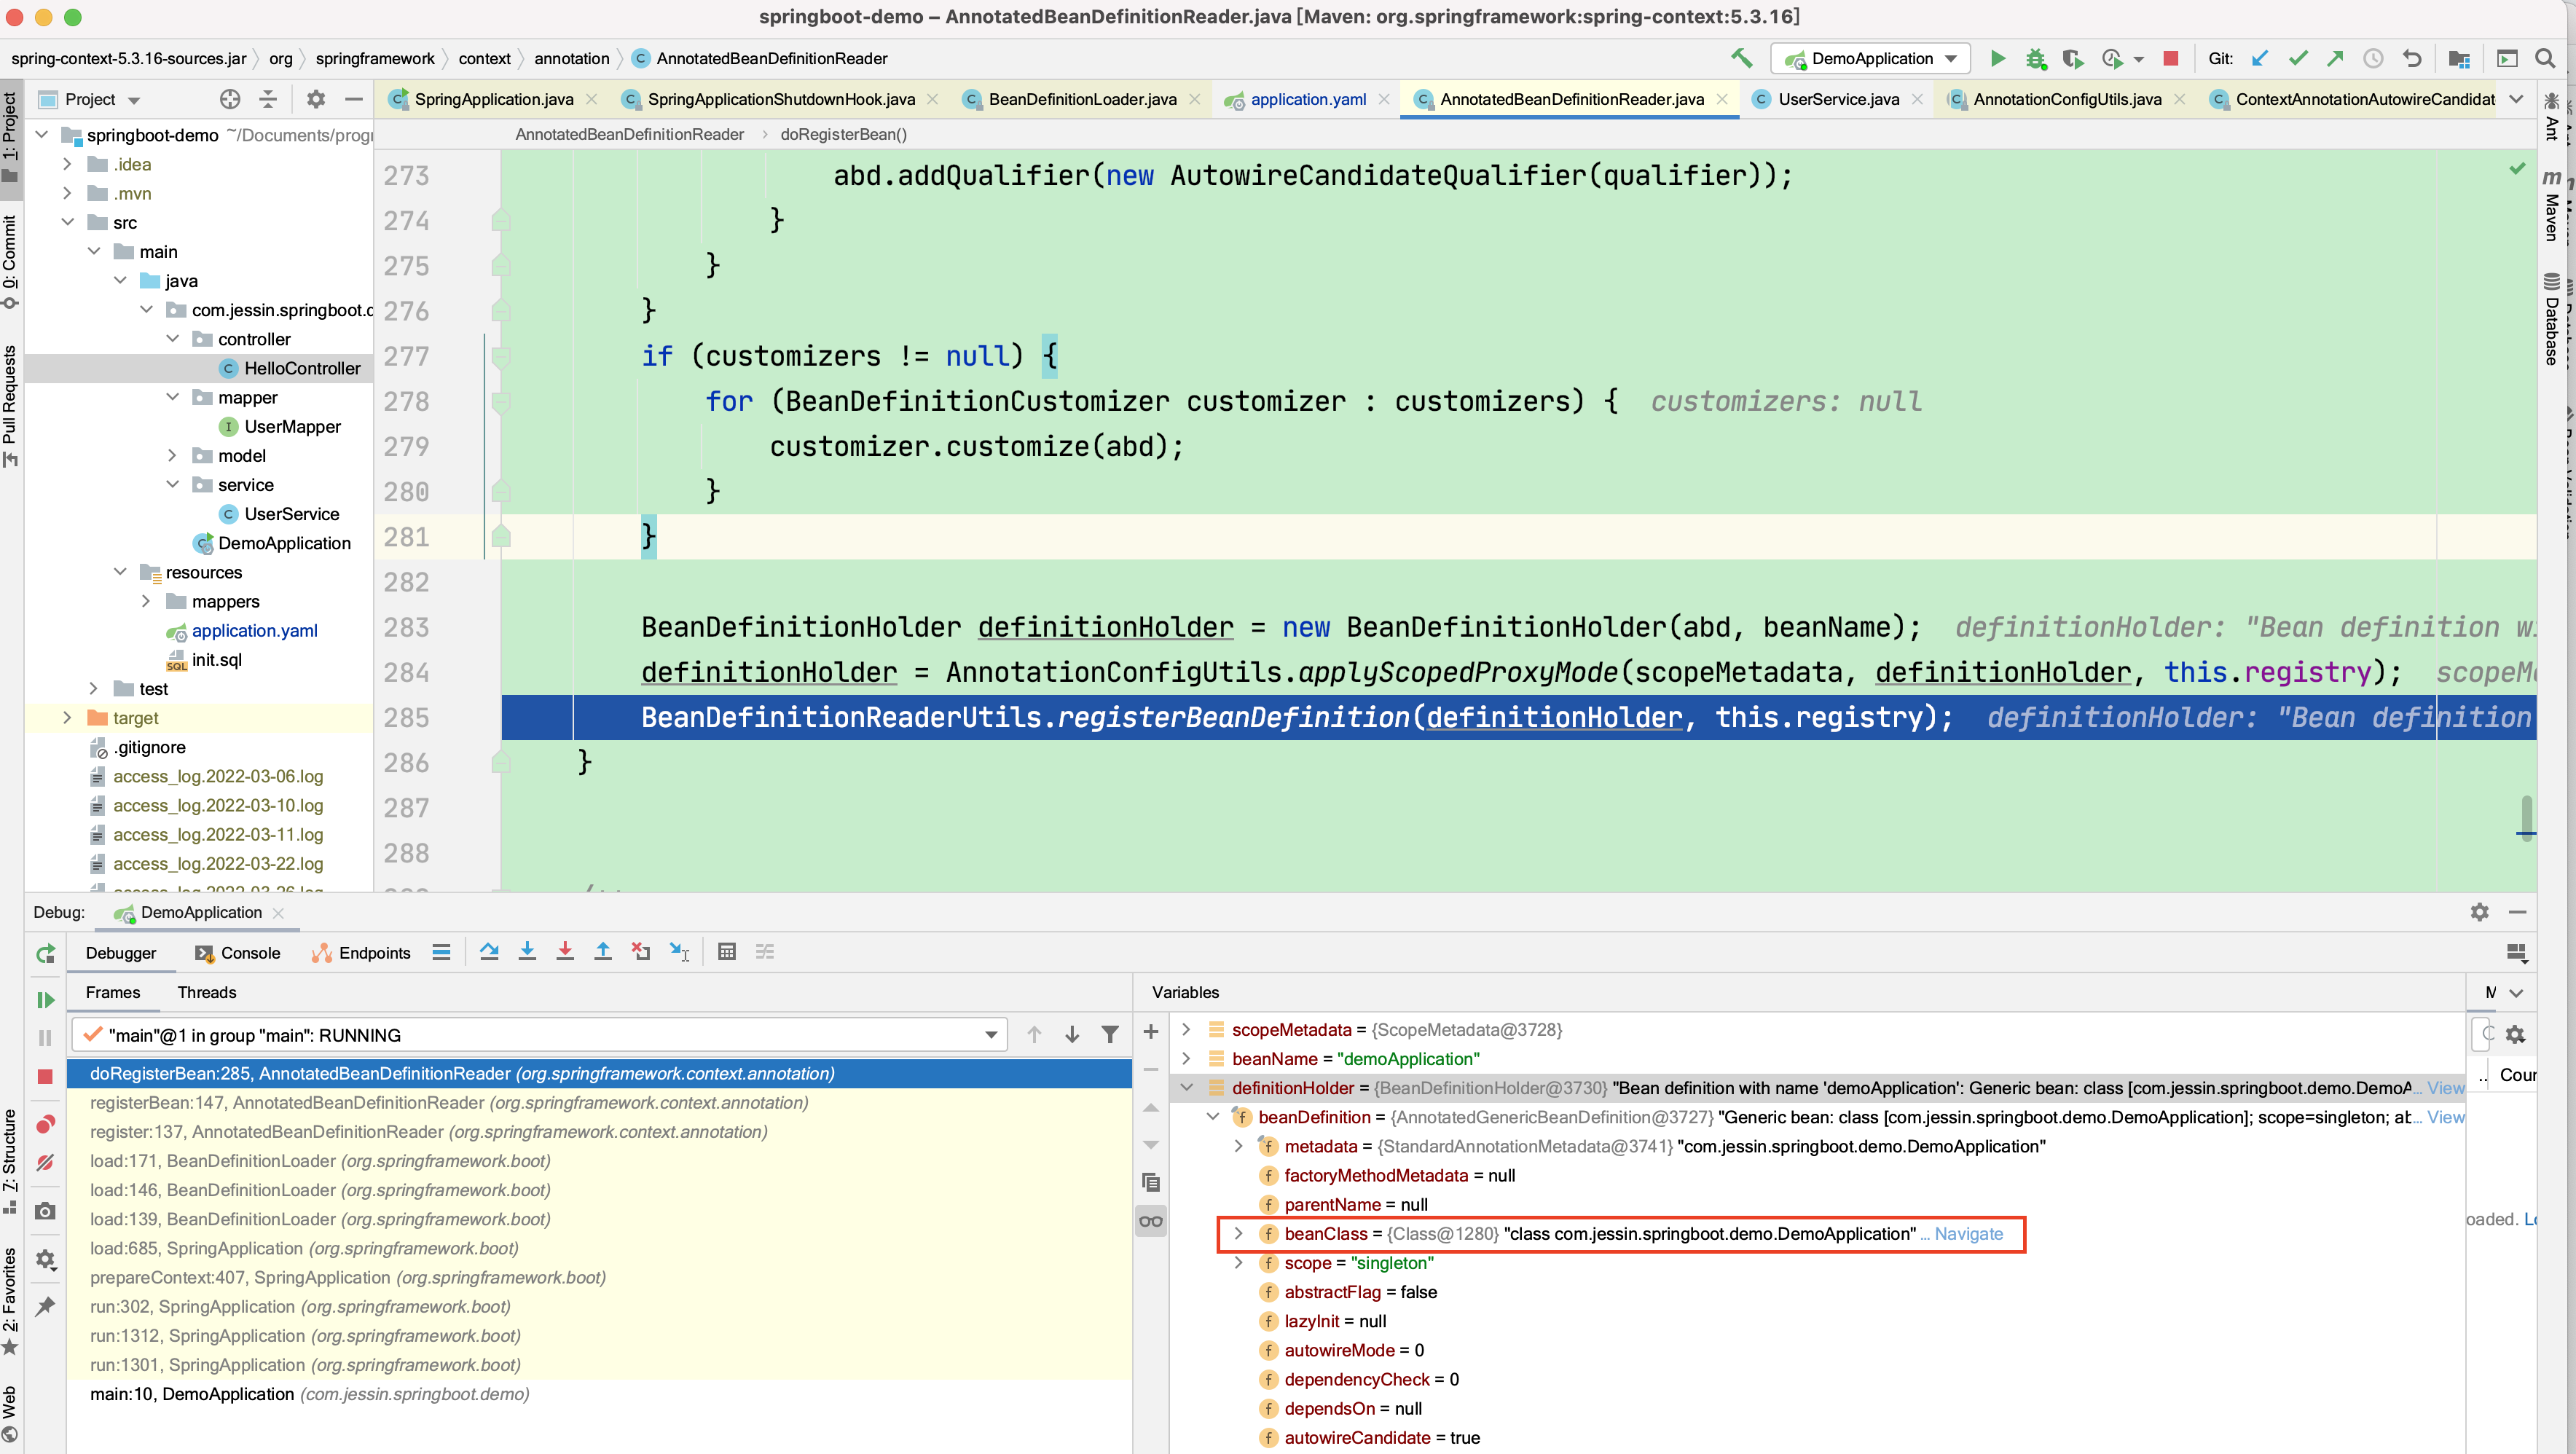Image resolution: width=2576 pixels, height=1454 pixels.
Task: Open the DemoApplication run configuration dropdown
Action: (x=1871, y=58)
